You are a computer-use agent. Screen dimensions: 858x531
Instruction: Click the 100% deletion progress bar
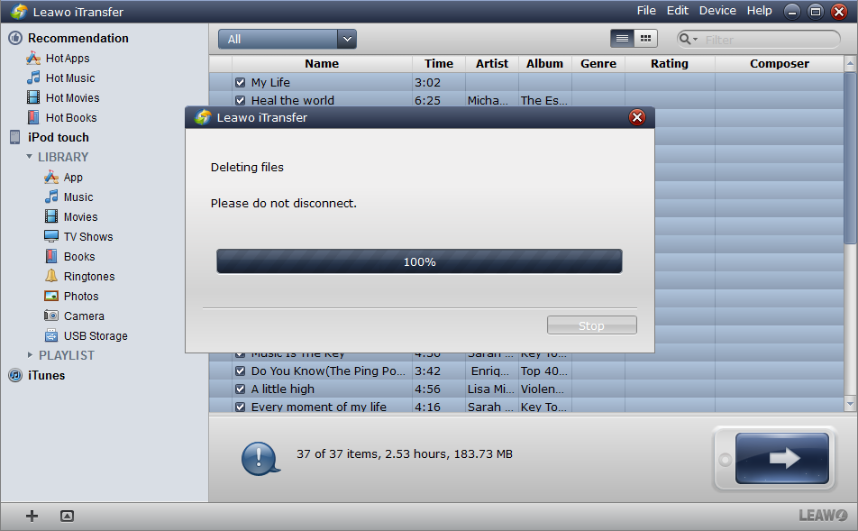(419, 261)
